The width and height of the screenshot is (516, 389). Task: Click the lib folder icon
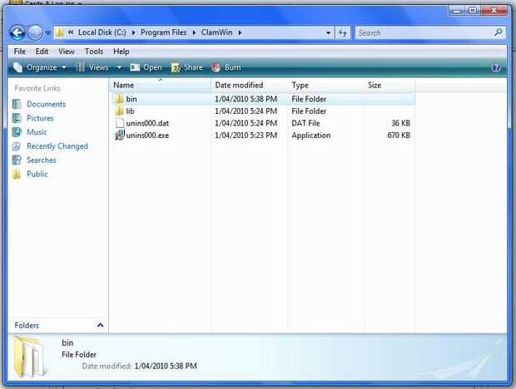pos(119,111)
